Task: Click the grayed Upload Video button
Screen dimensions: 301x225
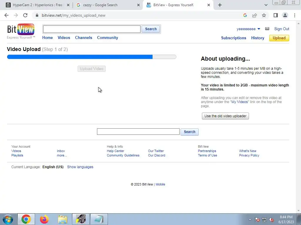Action: coord(92,69)
